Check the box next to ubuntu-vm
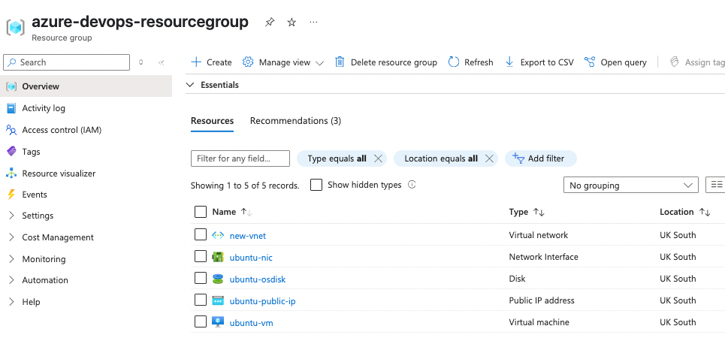The height and width of the screenshot is (341, 725). click(x=200, y=321)
